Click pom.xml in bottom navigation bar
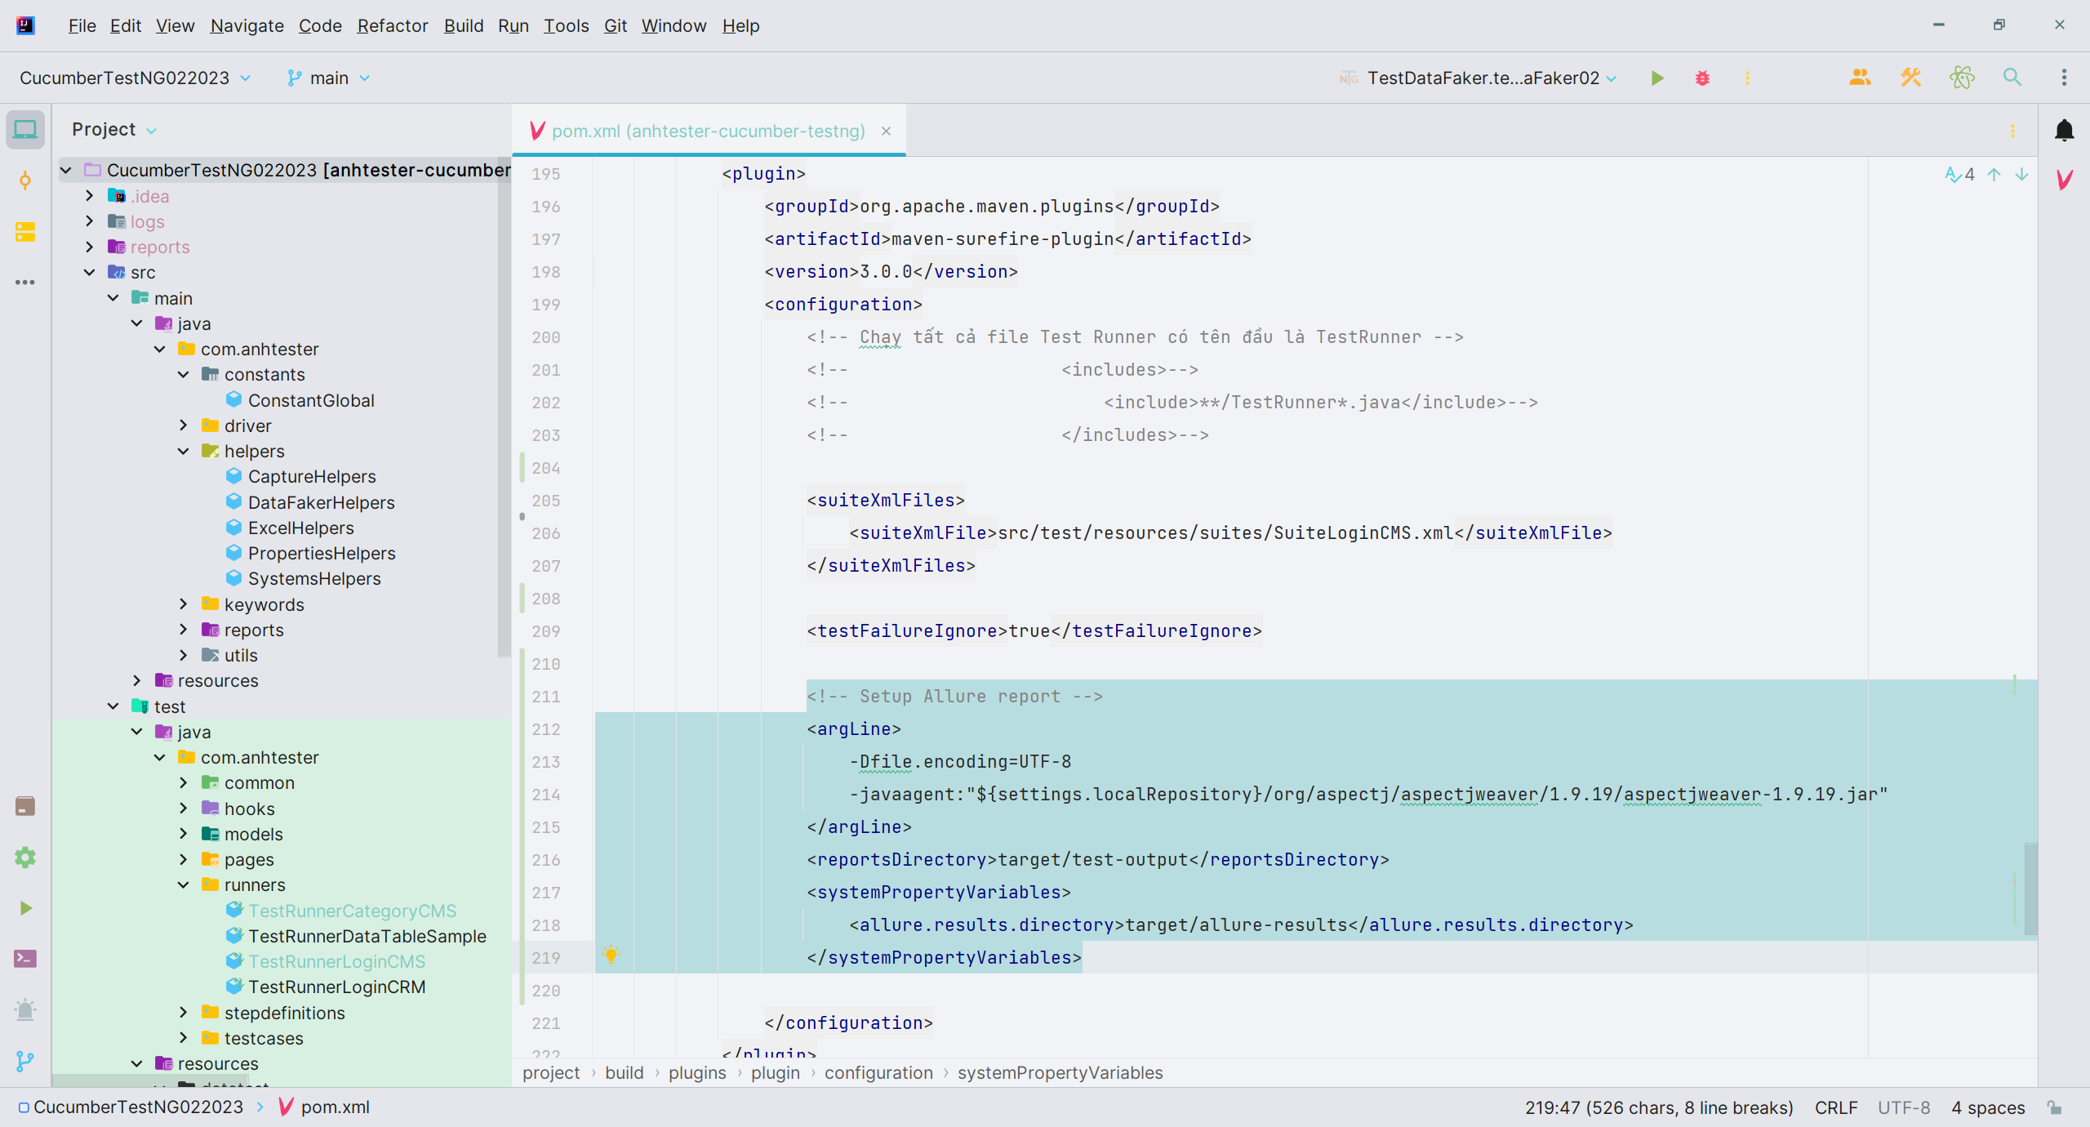Screen dimensions: 2090x1127 [x=324, y=1107]
